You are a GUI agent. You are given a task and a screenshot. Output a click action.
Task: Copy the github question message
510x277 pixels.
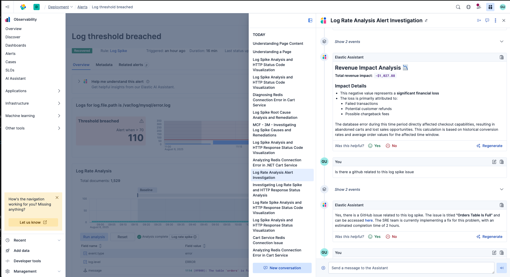point(502,162)
